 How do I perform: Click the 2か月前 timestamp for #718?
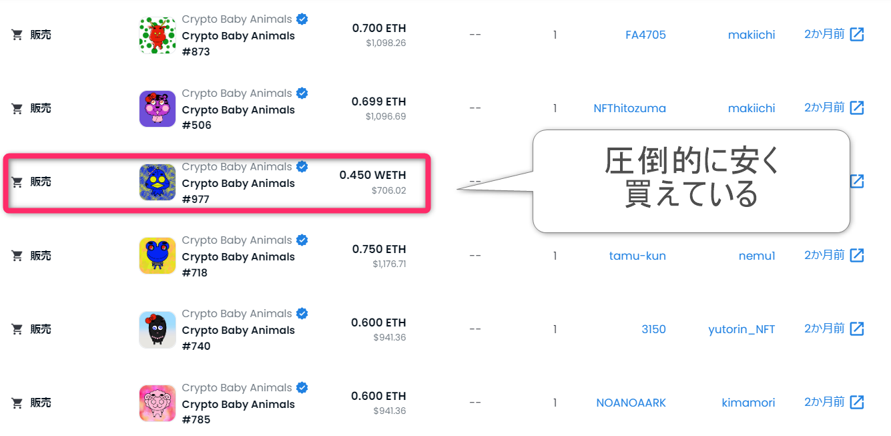[824, 255]
